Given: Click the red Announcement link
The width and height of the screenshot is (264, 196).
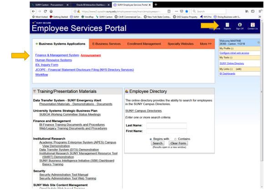Looking at the screenshot, I should pyautogui.click(x=91, y=55).
